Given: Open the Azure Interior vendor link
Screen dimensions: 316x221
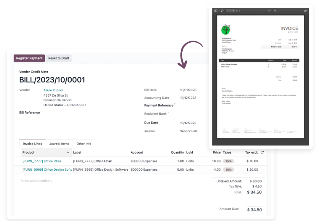Looking at the screenshot, I should [53, 90].
